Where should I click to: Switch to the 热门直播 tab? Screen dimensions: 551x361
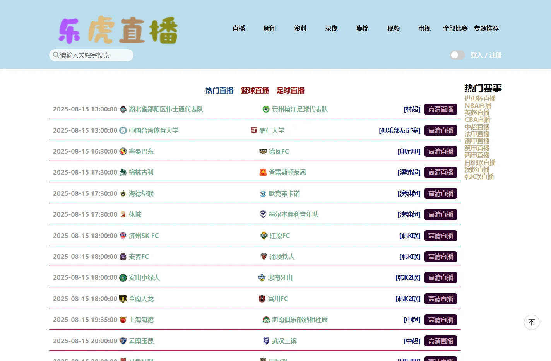click(x=219, y=91)
